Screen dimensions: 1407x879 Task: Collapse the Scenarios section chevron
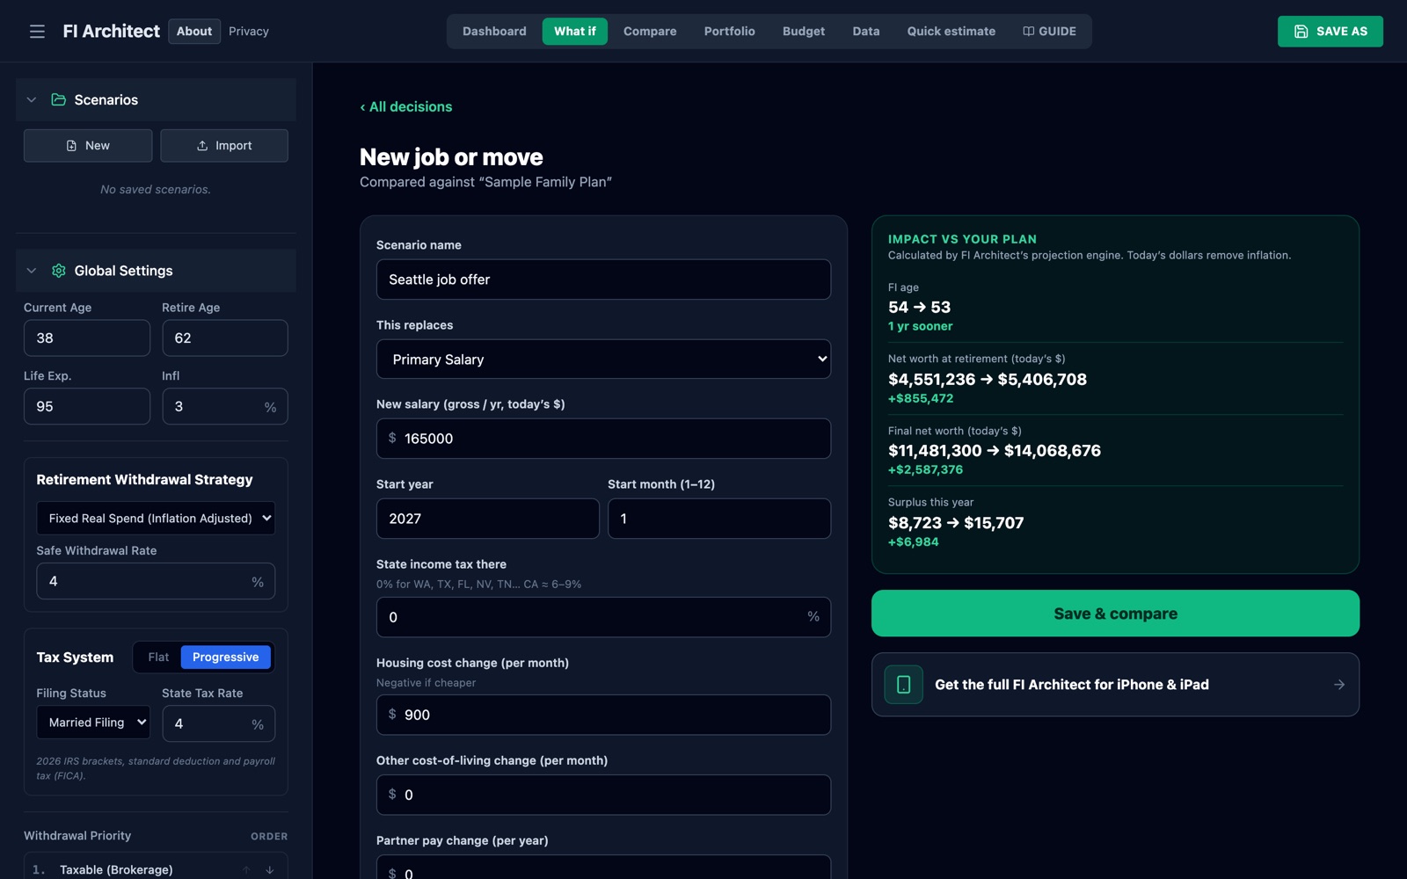(x=32, y=100)
